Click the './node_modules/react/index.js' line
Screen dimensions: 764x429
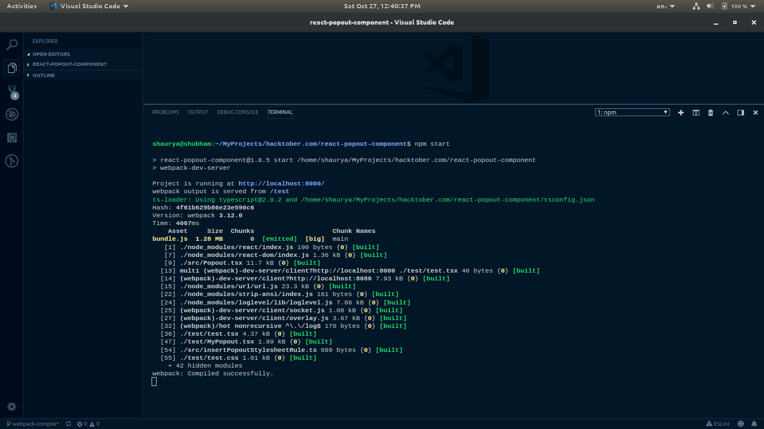[x=272, y=247]
